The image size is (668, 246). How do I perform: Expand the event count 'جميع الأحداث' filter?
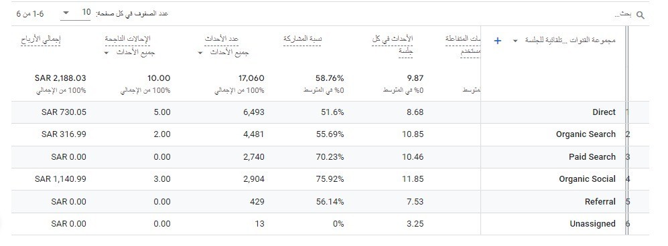(224, 53)
